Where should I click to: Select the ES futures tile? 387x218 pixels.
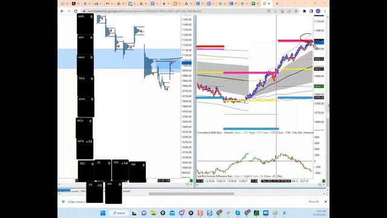(x=103, y=170)
